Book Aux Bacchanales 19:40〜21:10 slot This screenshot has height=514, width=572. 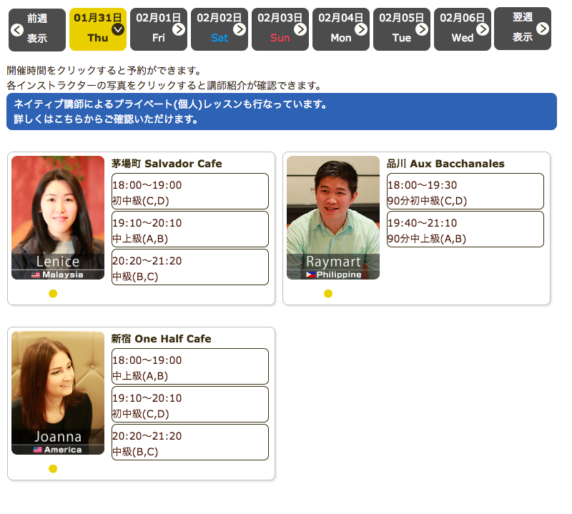pyautogui.click(x=465, y=229)
